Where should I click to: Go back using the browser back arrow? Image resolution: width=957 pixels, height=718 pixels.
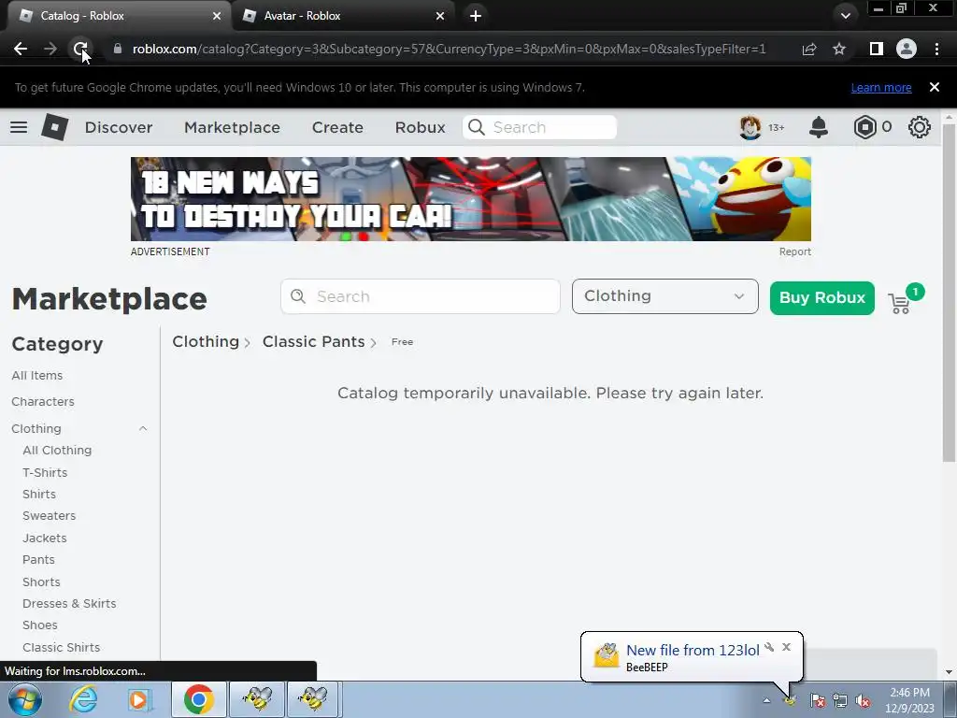(21, 49)
